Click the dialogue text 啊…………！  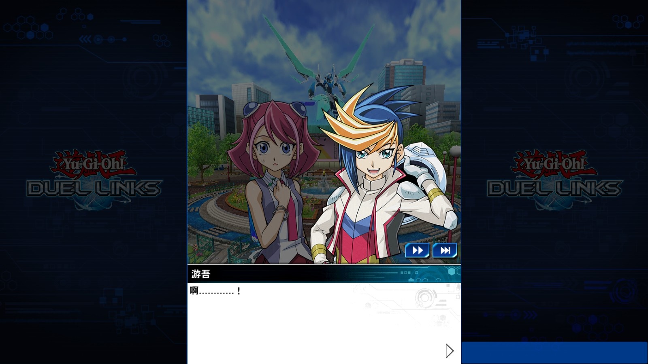pyautogui.click(x=215, y=291)
